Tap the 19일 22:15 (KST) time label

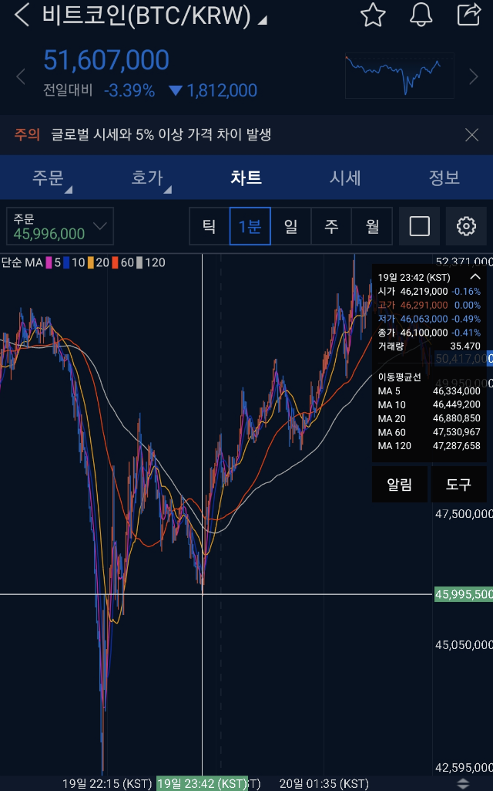point(107,783)
